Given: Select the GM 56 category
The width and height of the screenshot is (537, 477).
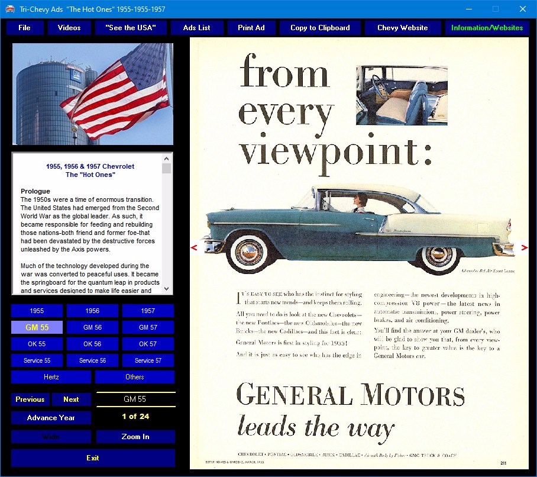Looking at the screenshot, I should tap(92, 327).
